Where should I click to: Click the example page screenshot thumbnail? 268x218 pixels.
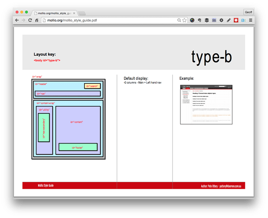206,105
